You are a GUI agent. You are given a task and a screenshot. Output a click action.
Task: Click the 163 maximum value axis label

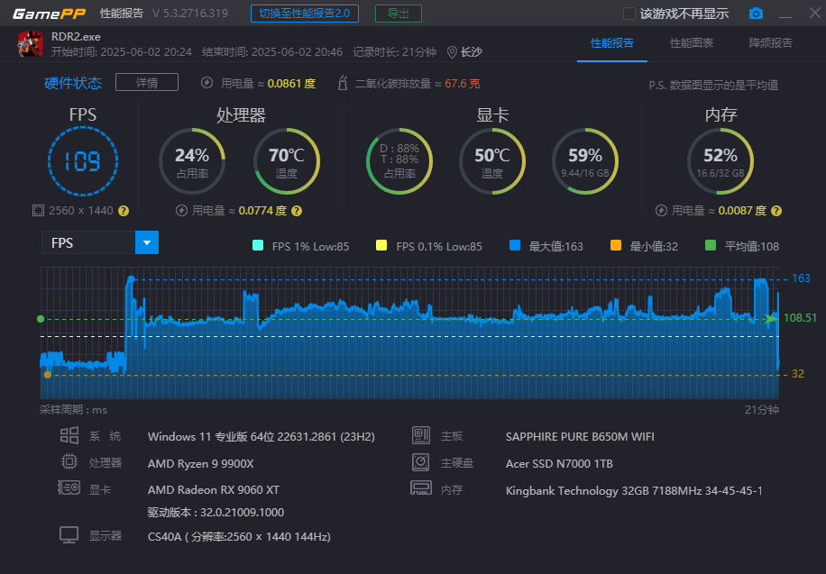802,278
